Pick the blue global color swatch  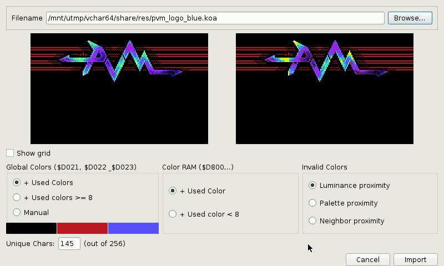pyautogui.click(x=133, y=228)
